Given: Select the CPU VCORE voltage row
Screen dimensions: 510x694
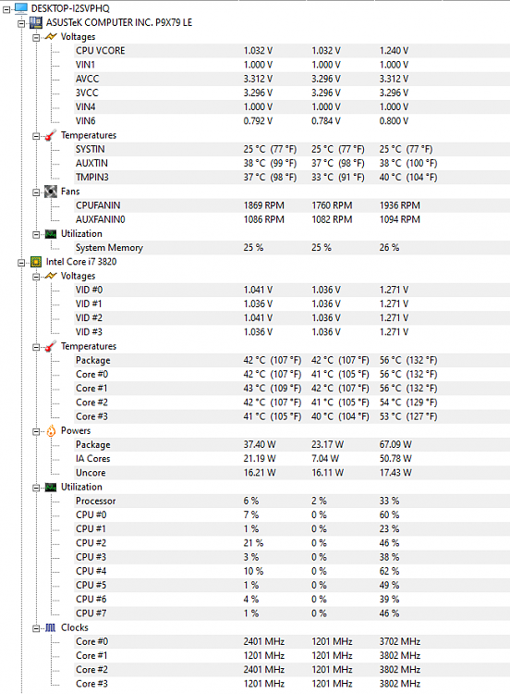Looking at the screenshot, I should coord(292,51).
